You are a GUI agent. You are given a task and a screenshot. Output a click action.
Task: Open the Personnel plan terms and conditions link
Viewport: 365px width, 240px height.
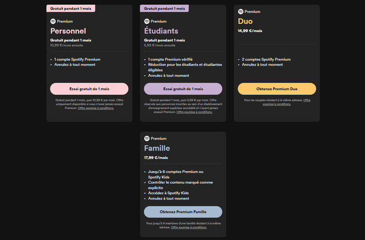(x=96, y=108)
